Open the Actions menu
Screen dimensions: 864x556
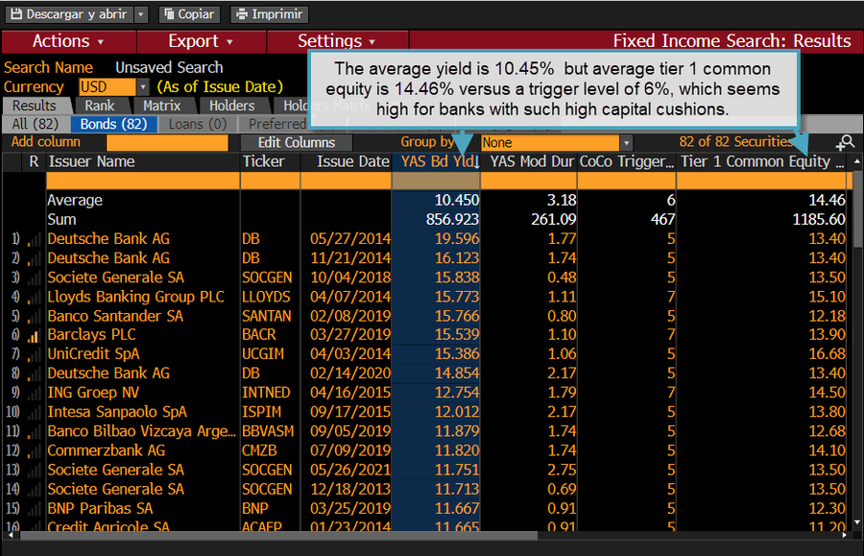(x=68, y=41)
